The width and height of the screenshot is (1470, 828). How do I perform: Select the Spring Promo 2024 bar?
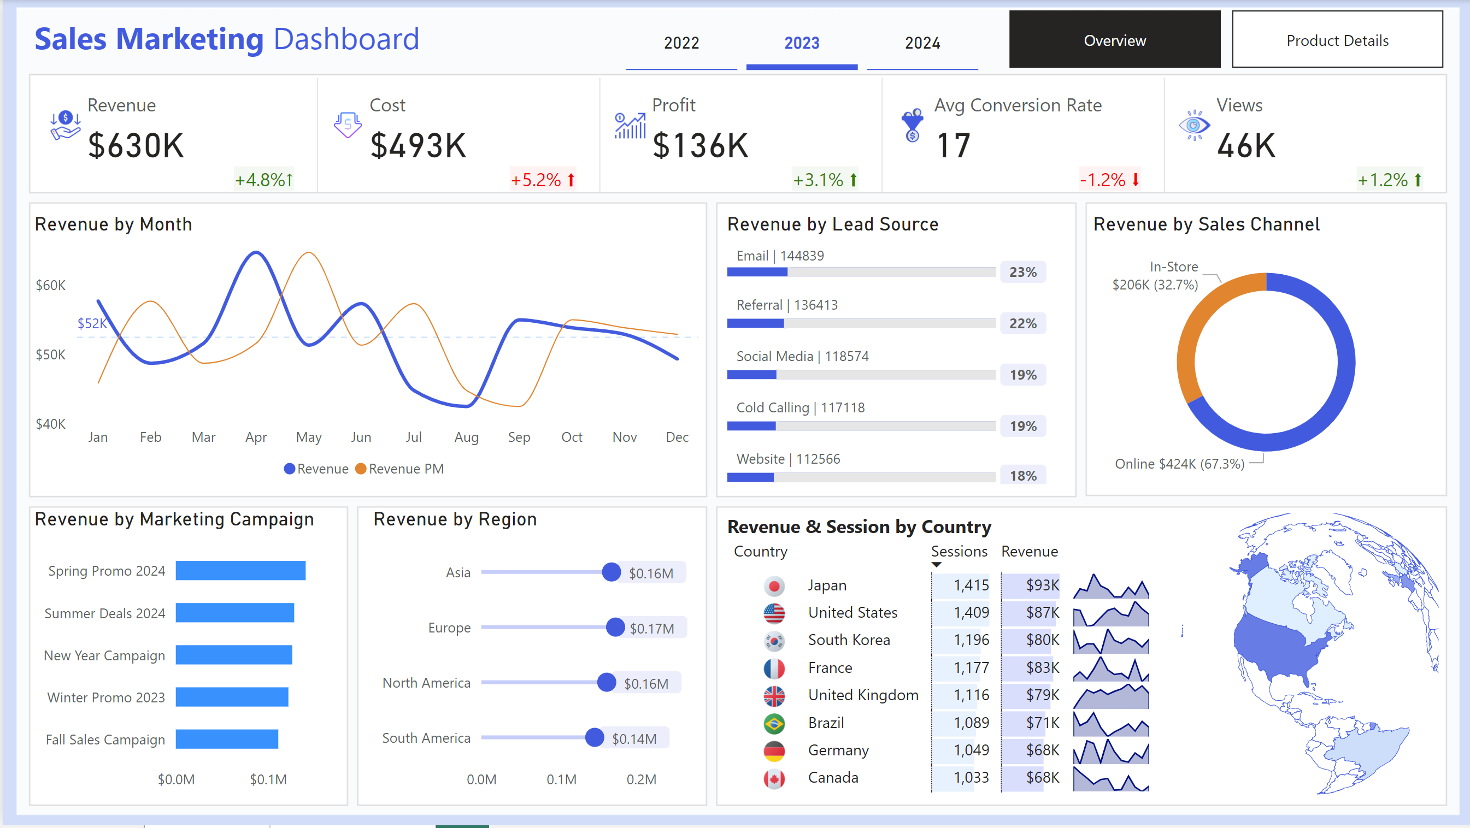[240, 571]
